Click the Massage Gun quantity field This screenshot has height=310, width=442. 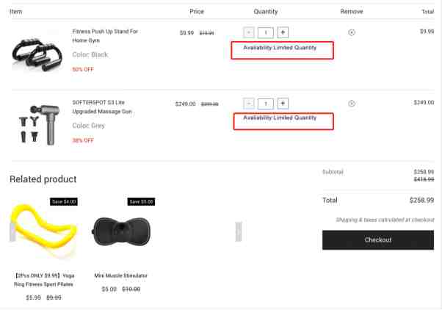click(266, 104)
